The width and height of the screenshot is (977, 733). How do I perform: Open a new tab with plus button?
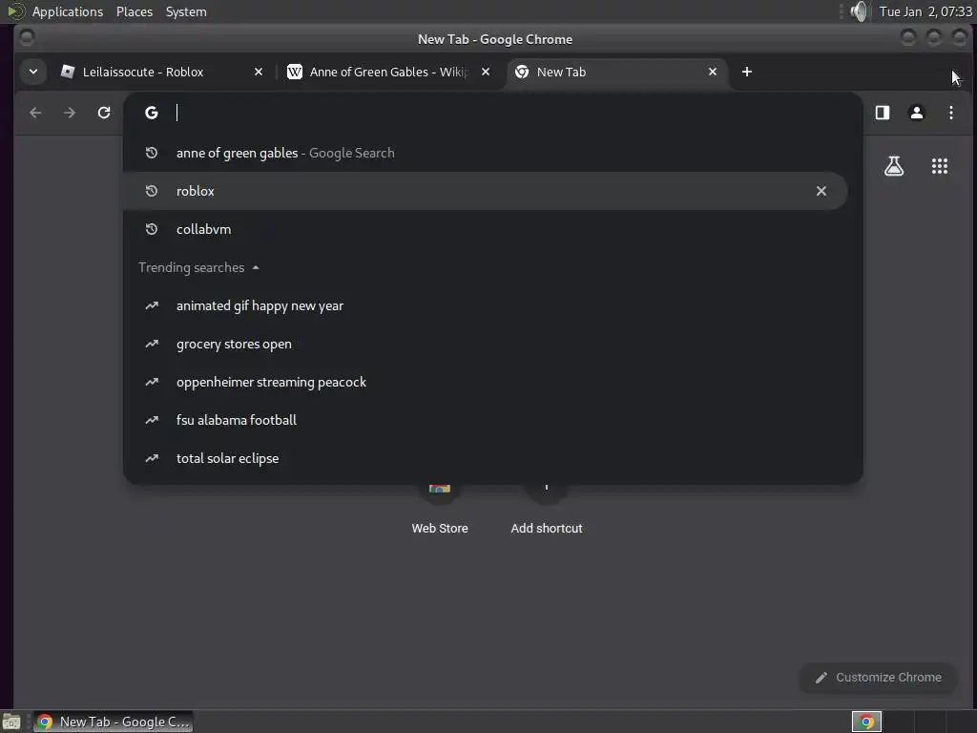[746, 72]
